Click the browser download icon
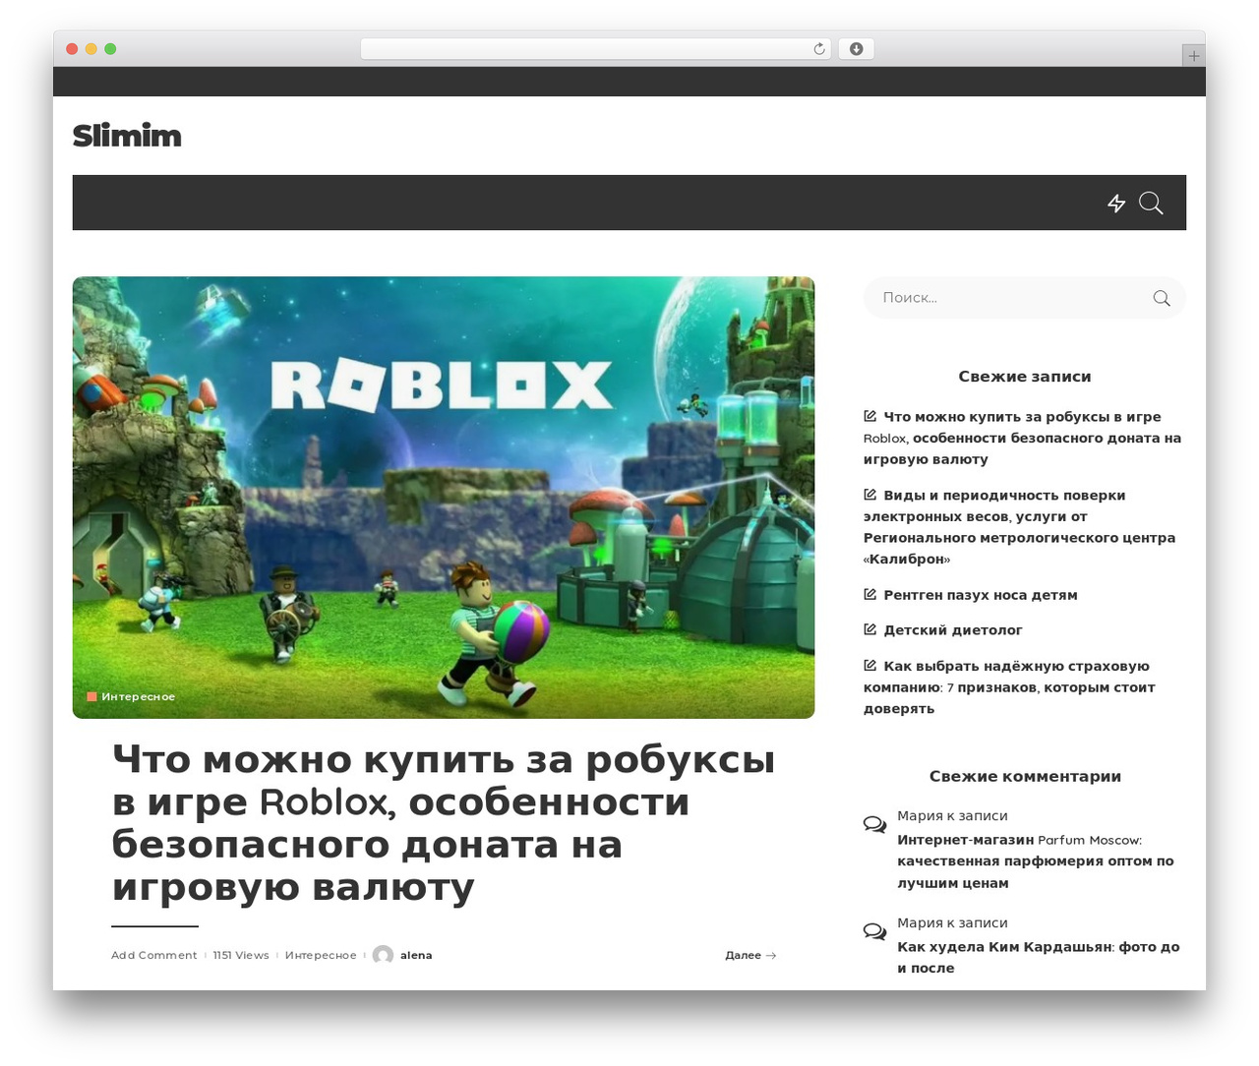 pos(857,49)
